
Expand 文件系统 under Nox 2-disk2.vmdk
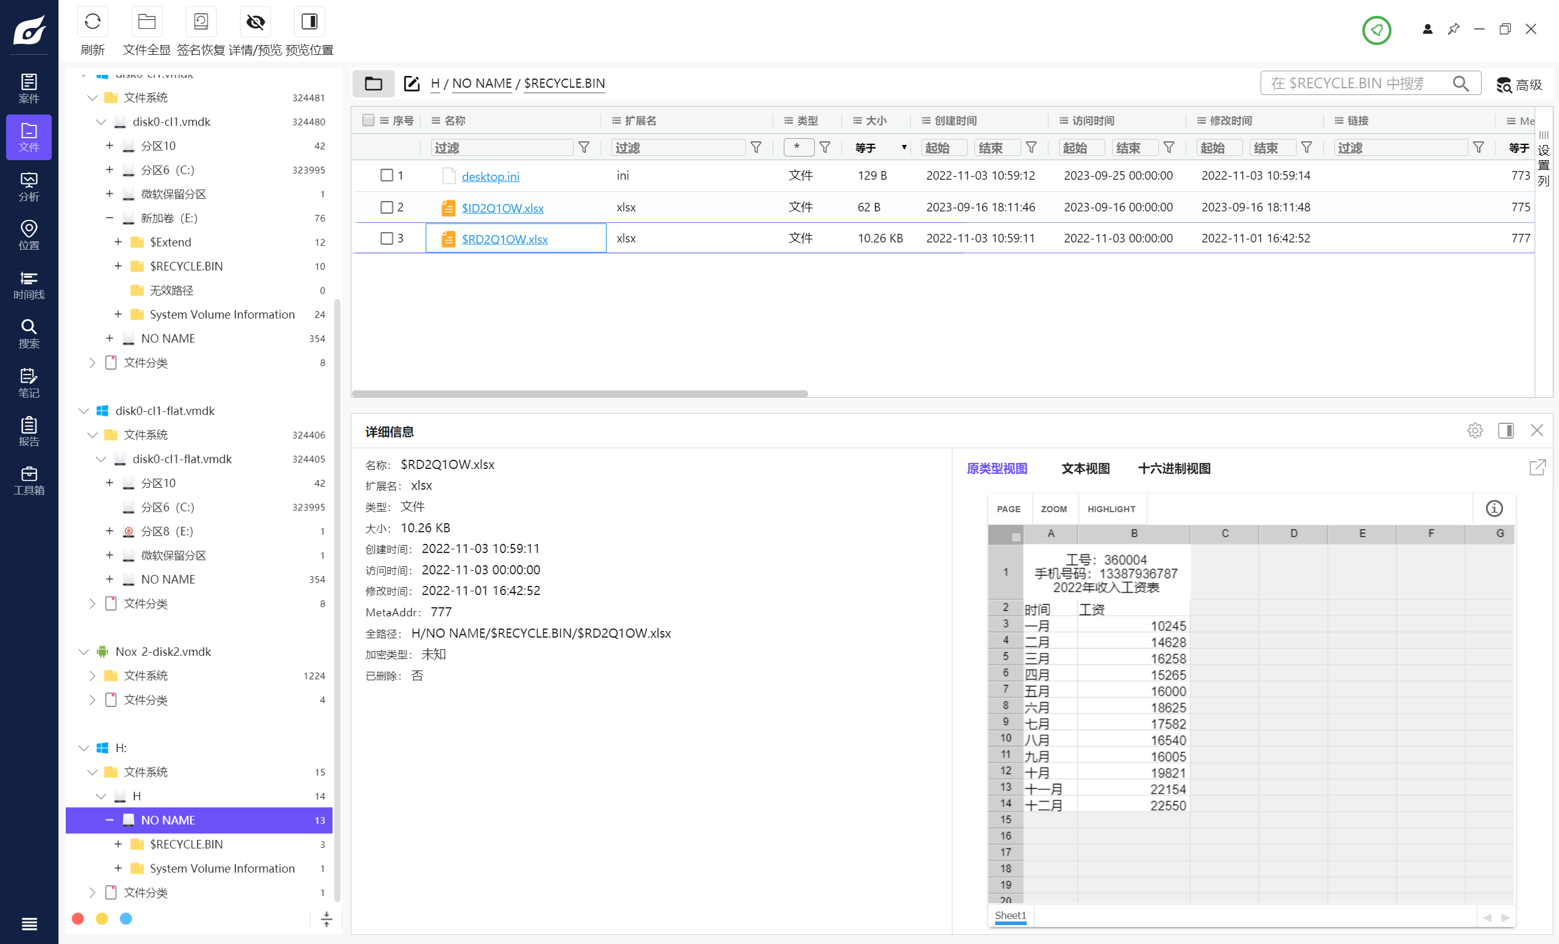click(x=92, y=676)
